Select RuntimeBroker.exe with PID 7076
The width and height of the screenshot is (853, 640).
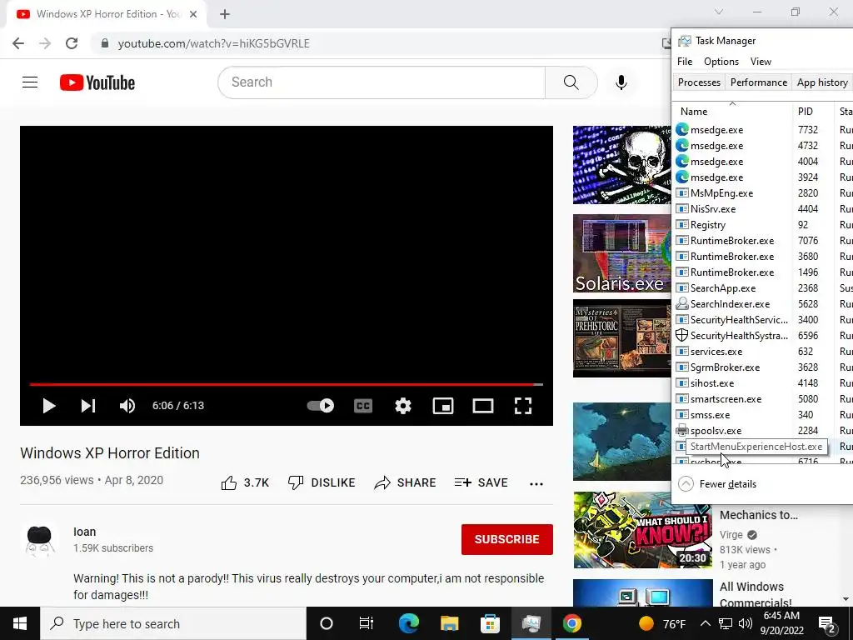(x=763, y=241)
